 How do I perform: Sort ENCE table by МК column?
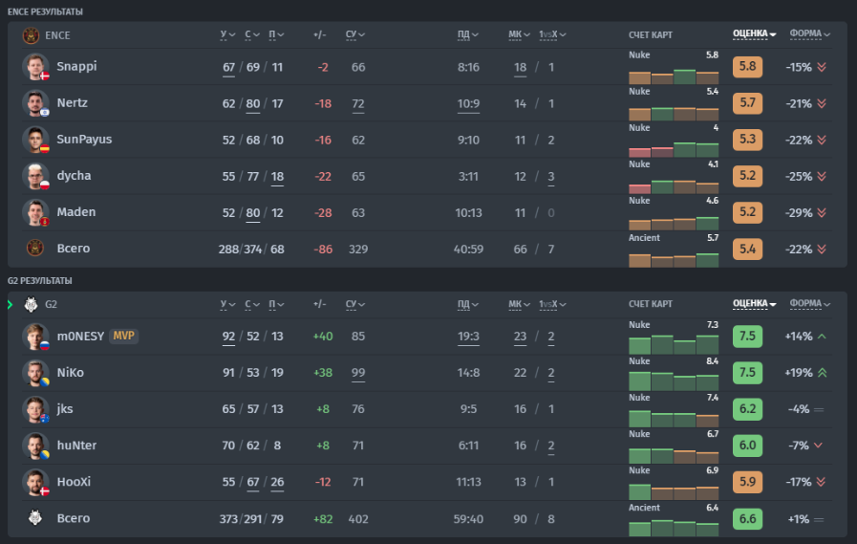pos(519,34)
